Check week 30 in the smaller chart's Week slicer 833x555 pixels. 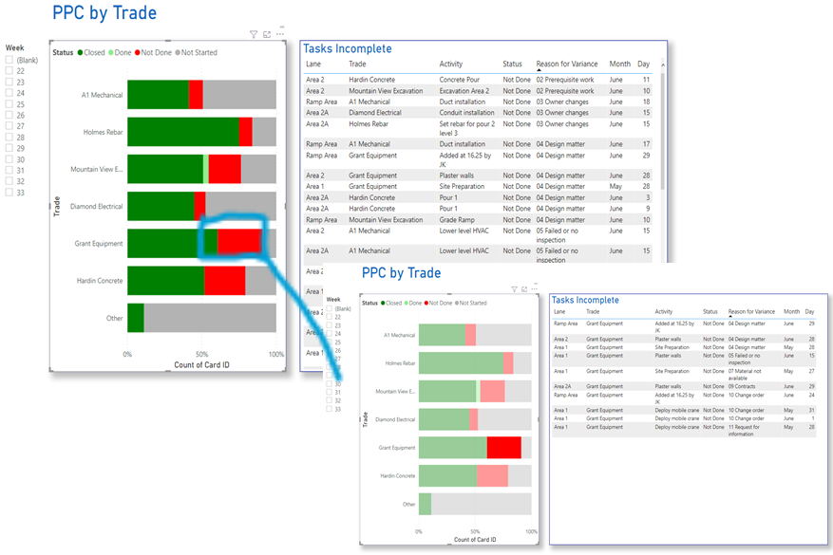point(329,384)
